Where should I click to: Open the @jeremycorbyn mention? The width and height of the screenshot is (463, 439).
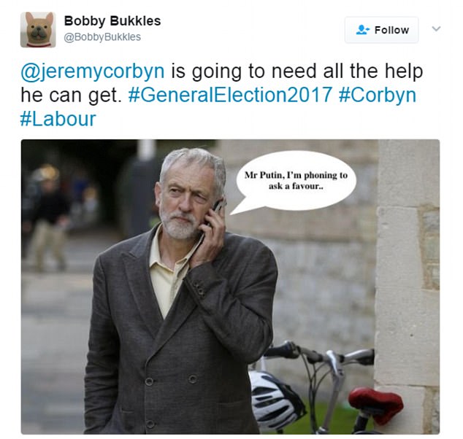click(x=93, y=71)
